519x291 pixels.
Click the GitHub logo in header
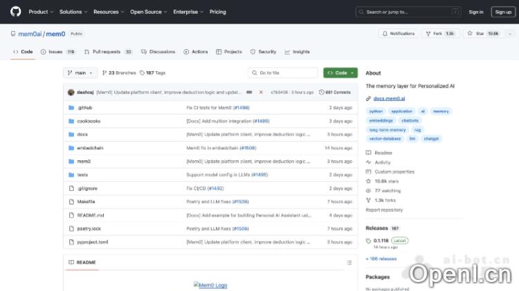pyautogui.click(x=16, y=12)
